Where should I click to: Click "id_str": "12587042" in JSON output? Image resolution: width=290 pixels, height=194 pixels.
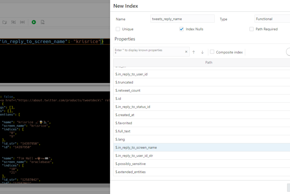point(21,180)
